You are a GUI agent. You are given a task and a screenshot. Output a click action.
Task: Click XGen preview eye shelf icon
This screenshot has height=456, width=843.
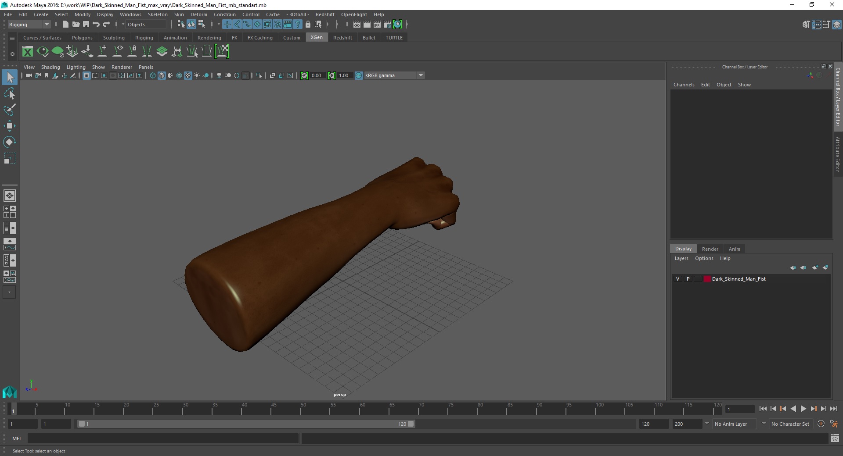tap(43, 52)
